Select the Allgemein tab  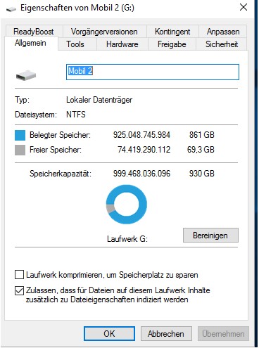30,43
